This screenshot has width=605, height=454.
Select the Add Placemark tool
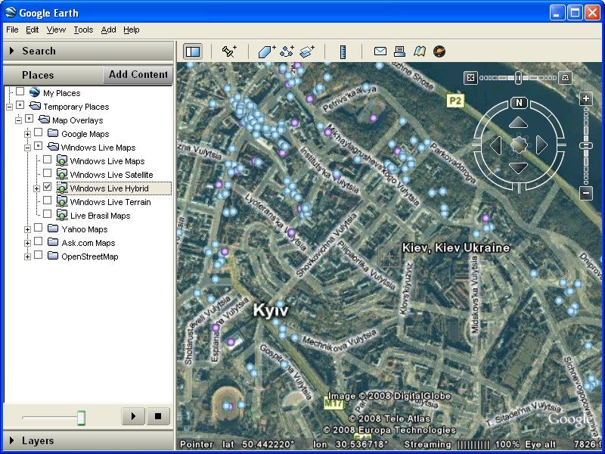pos(228,51)
